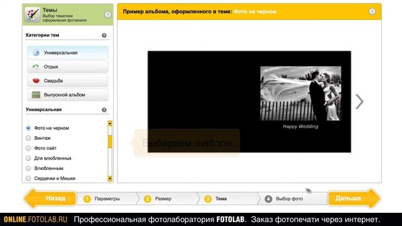Viewport: 402px width, 226px height.
Task: Open help for the Темы panel header
Action: tap(107, 15)
